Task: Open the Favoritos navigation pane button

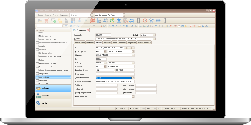Action: 53,96
